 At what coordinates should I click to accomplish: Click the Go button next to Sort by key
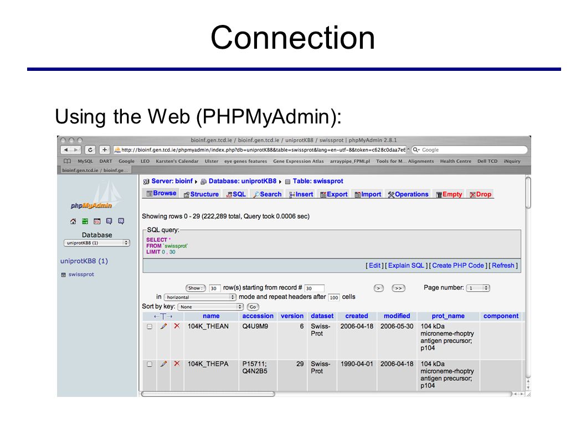pyautogui.click(x=253, y=307)
